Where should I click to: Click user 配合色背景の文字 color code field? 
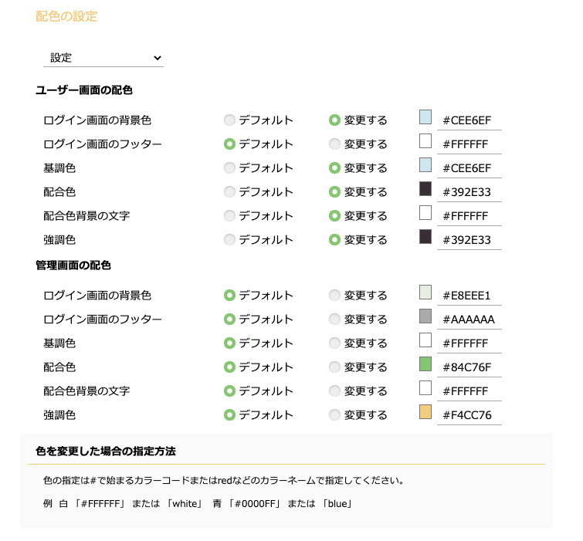(x=469, y=216)
